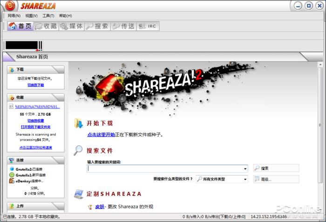
Task: Open the 传送 transfers view
Action: pos(123,27)
